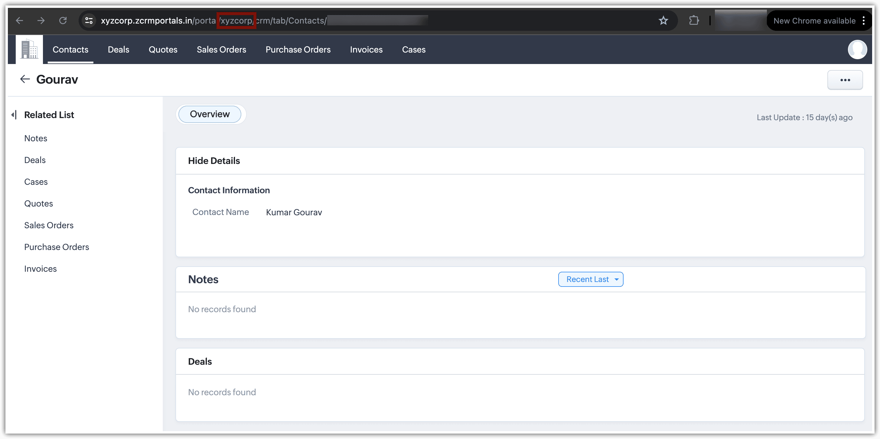Switch to the Deals tab
880x439 pixels.
(x=118, y=50)
